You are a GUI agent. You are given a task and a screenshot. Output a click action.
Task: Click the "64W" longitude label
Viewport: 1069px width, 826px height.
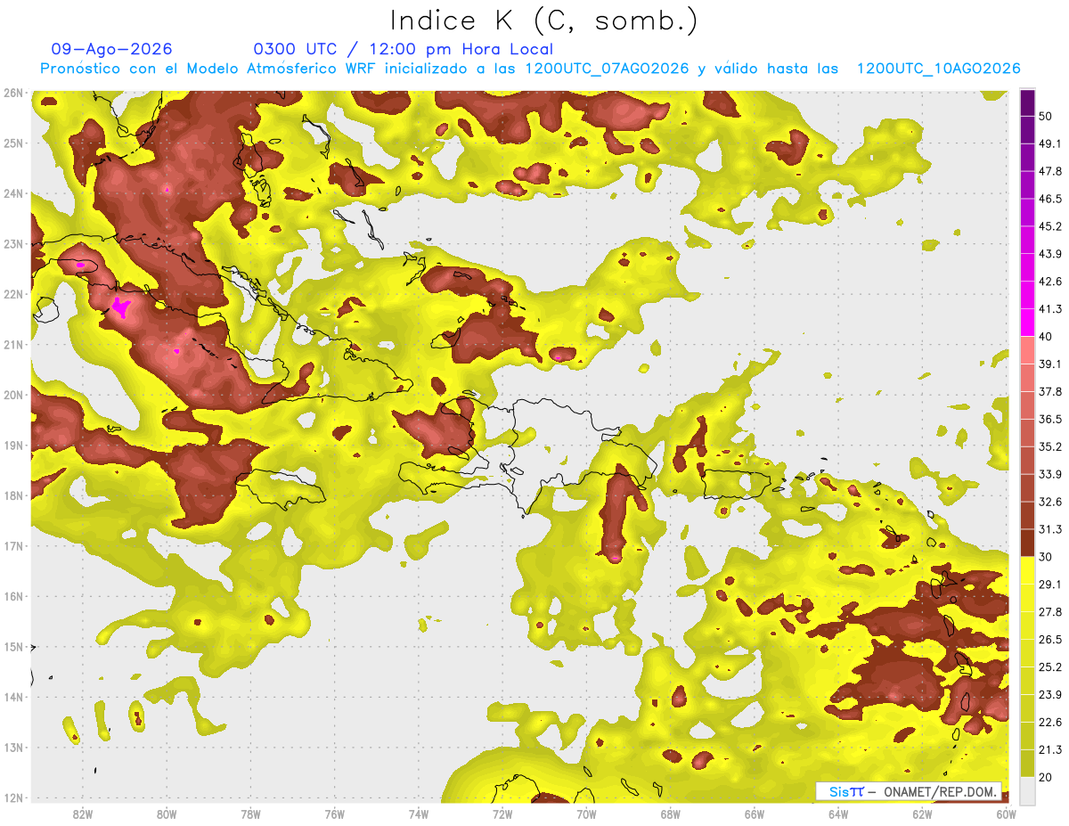tap(838, 814)
